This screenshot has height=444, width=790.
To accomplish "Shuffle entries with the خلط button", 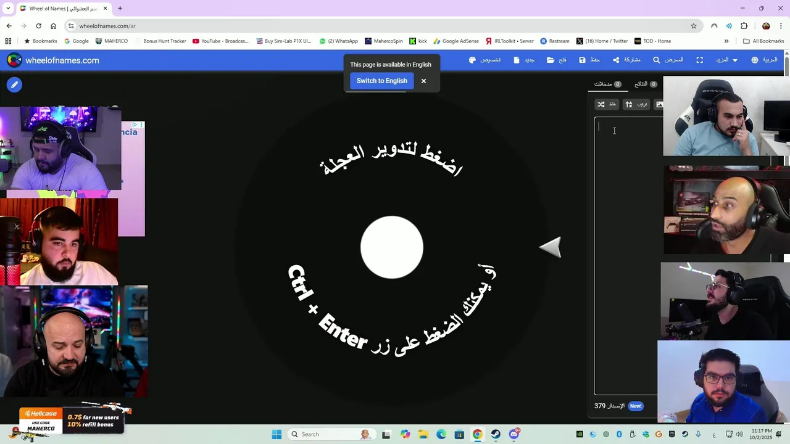I will pyautogui.click(x=607, y=104).
